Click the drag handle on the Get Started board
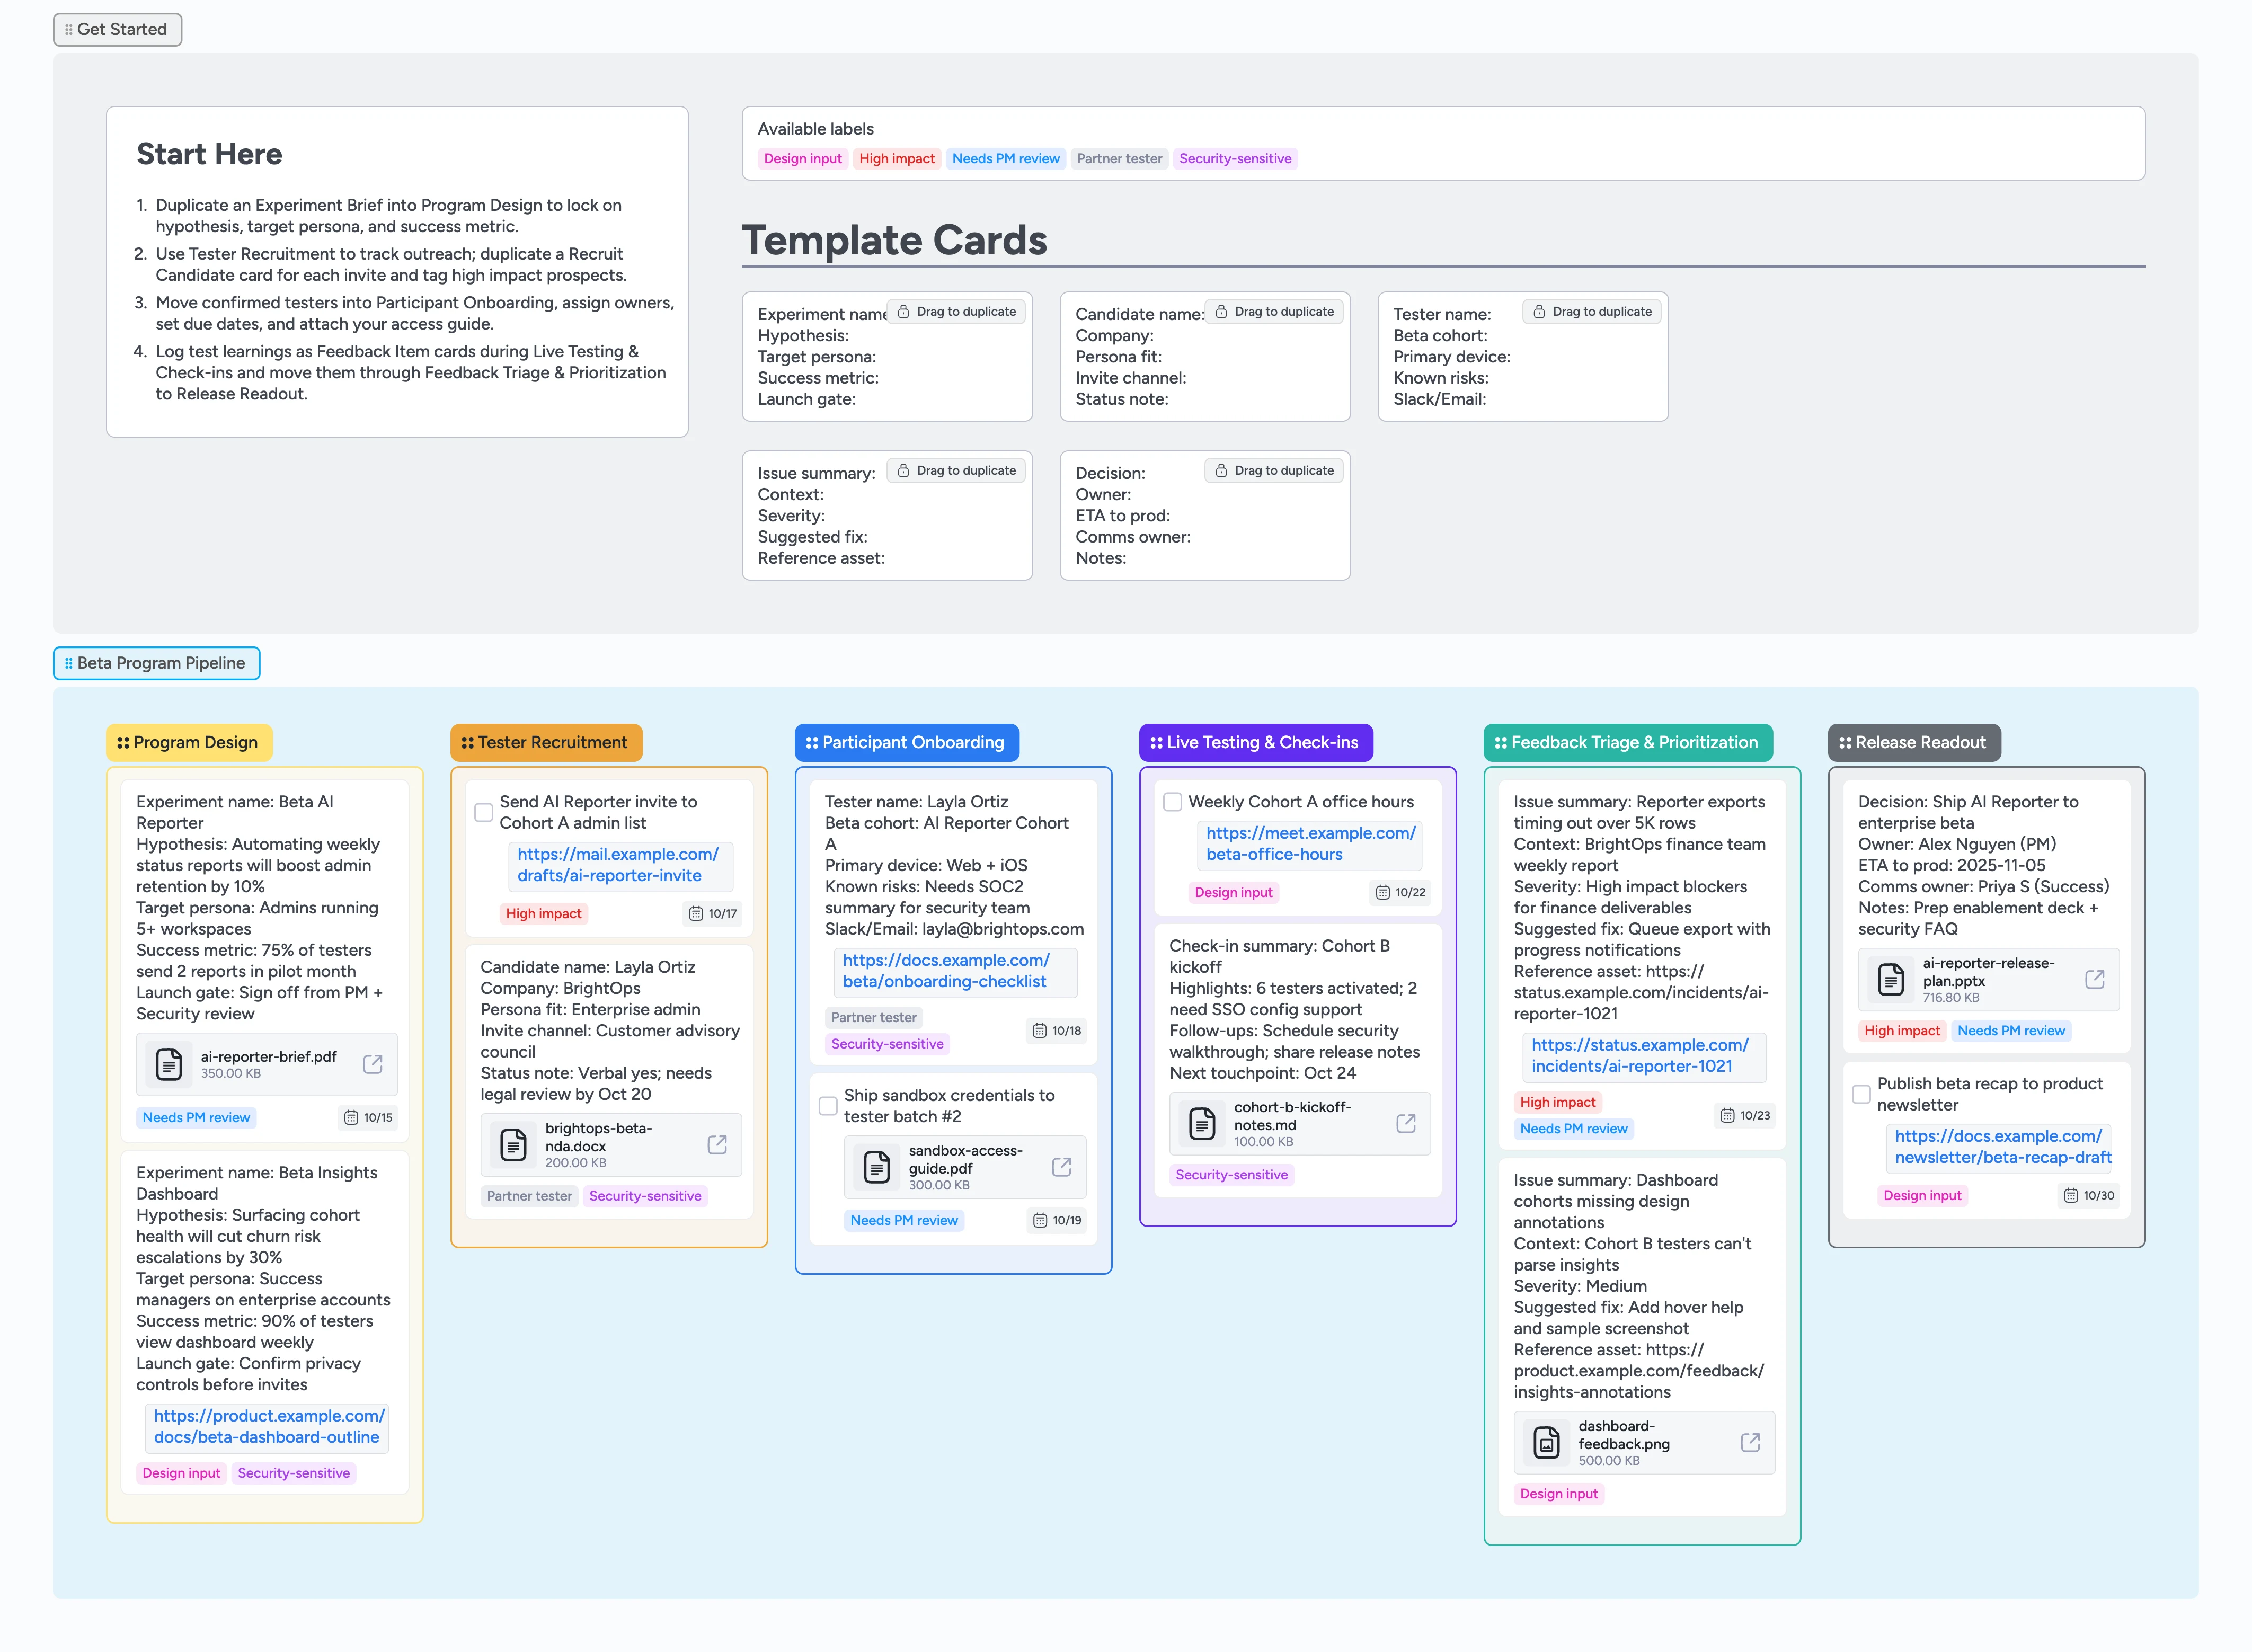 [68, 29]
